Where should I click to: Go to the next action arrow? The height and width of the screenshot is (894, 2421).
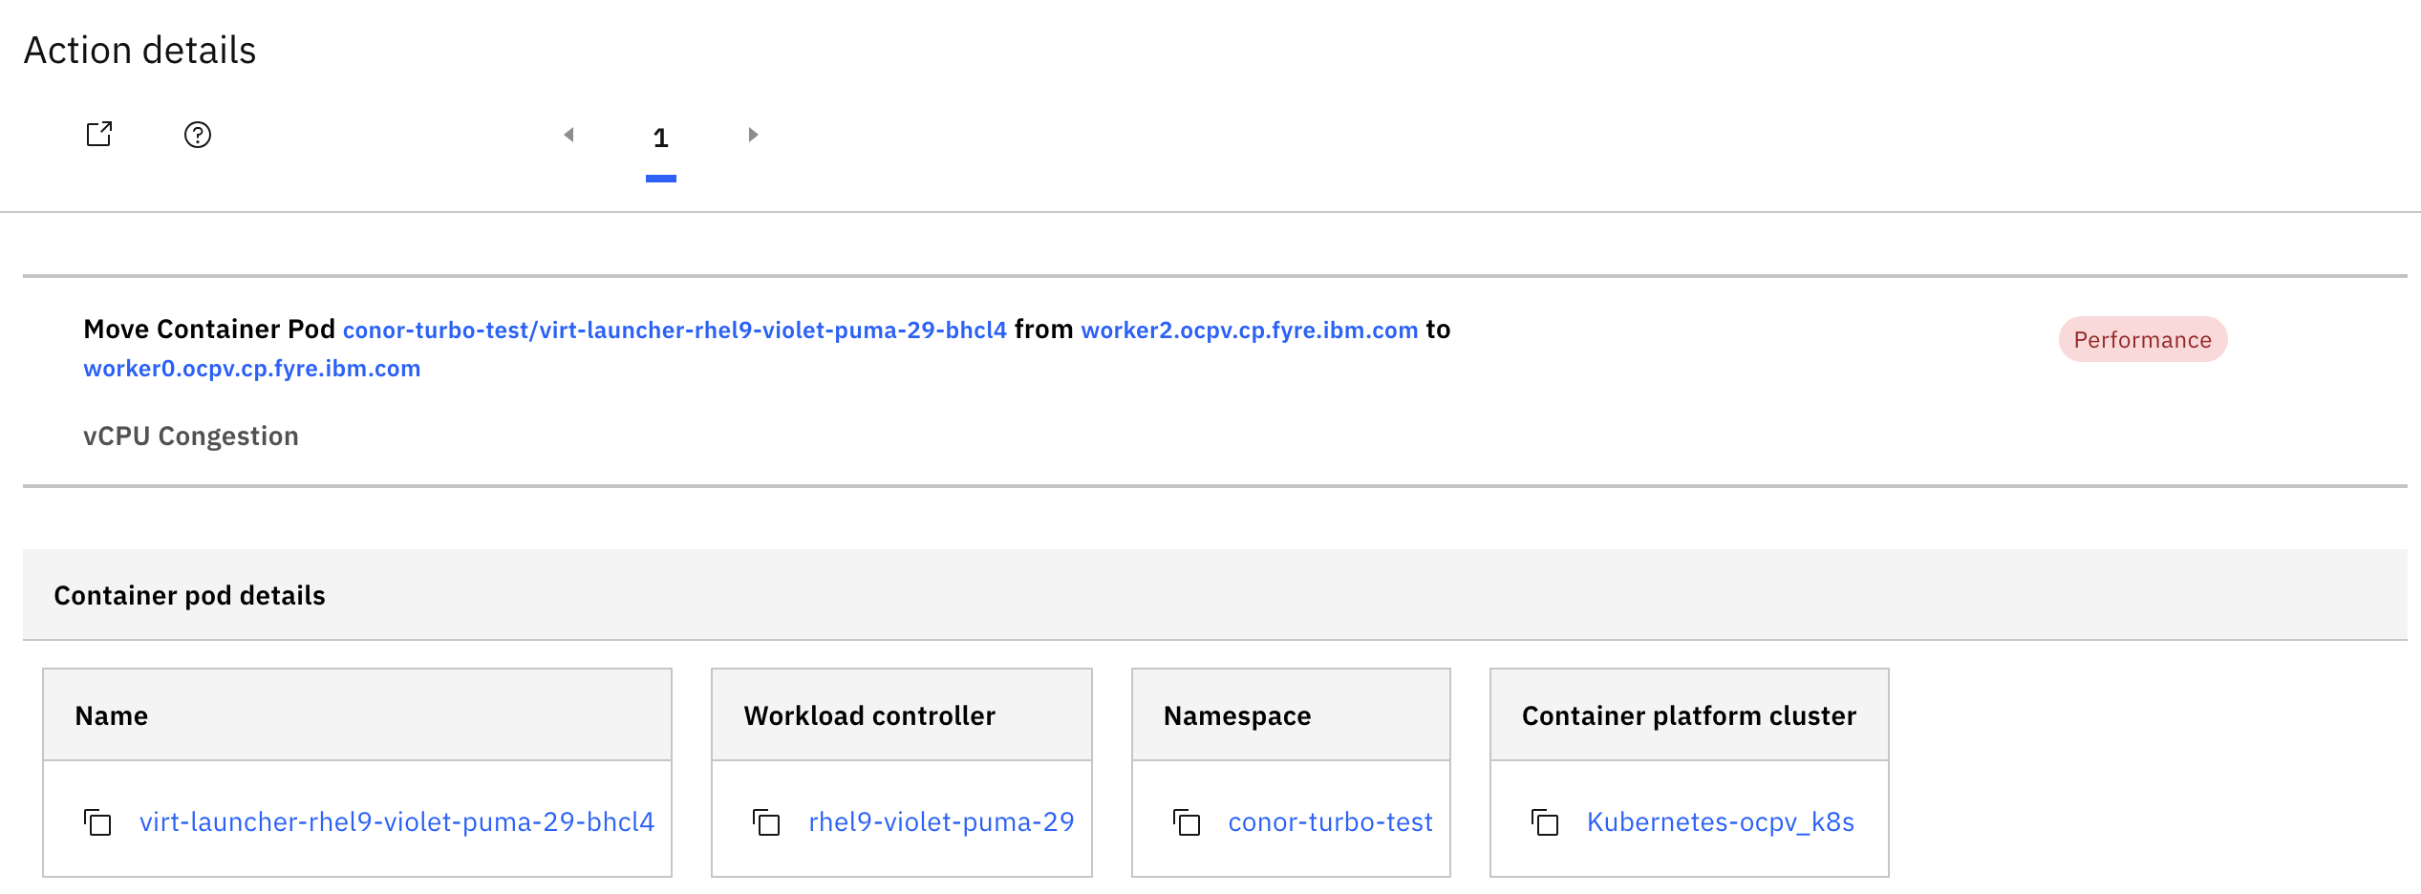click(x=753, y=135)
